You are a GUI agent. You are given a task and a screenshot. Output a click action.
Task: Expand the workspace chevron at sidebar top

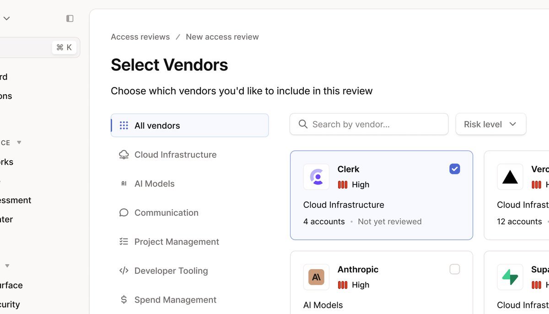(x=7, y=18)
